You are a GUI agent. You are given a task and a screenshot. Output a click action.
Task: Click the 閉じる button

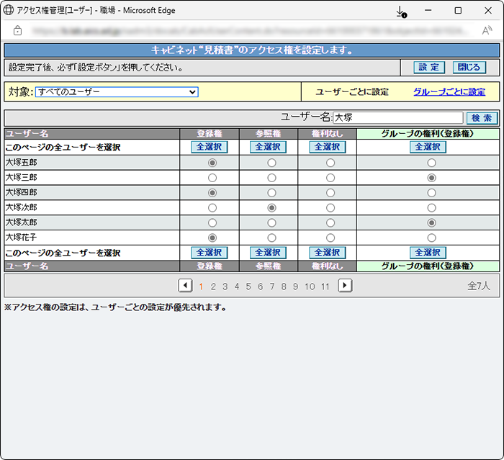click(469, 67)
